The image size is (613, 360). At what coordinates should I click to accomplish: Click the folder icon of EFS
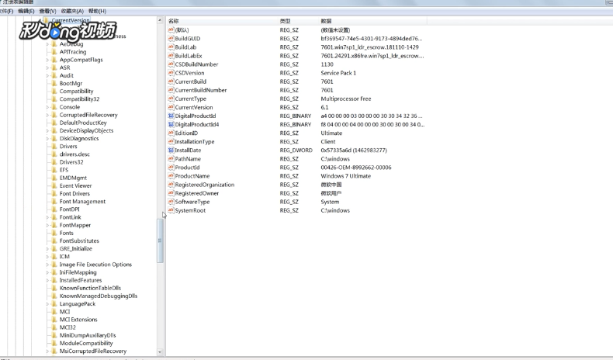point(54,170)
